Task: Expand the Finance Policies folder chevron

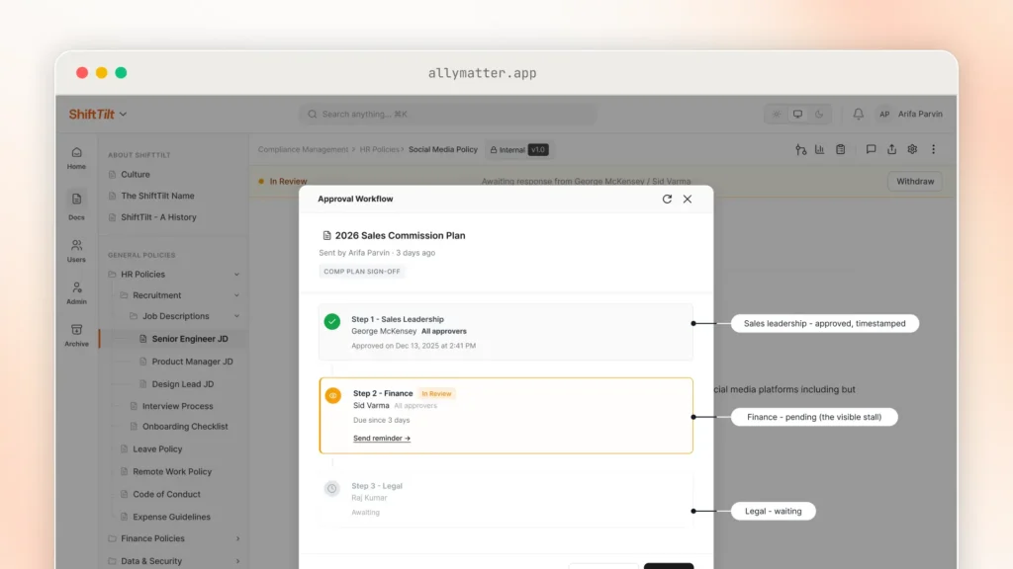Action: 237,538
